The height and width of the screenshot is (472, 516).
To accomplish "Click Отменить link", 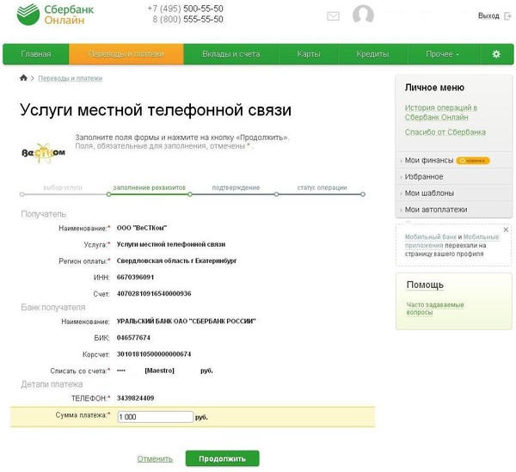I will [x=155, y=458].
